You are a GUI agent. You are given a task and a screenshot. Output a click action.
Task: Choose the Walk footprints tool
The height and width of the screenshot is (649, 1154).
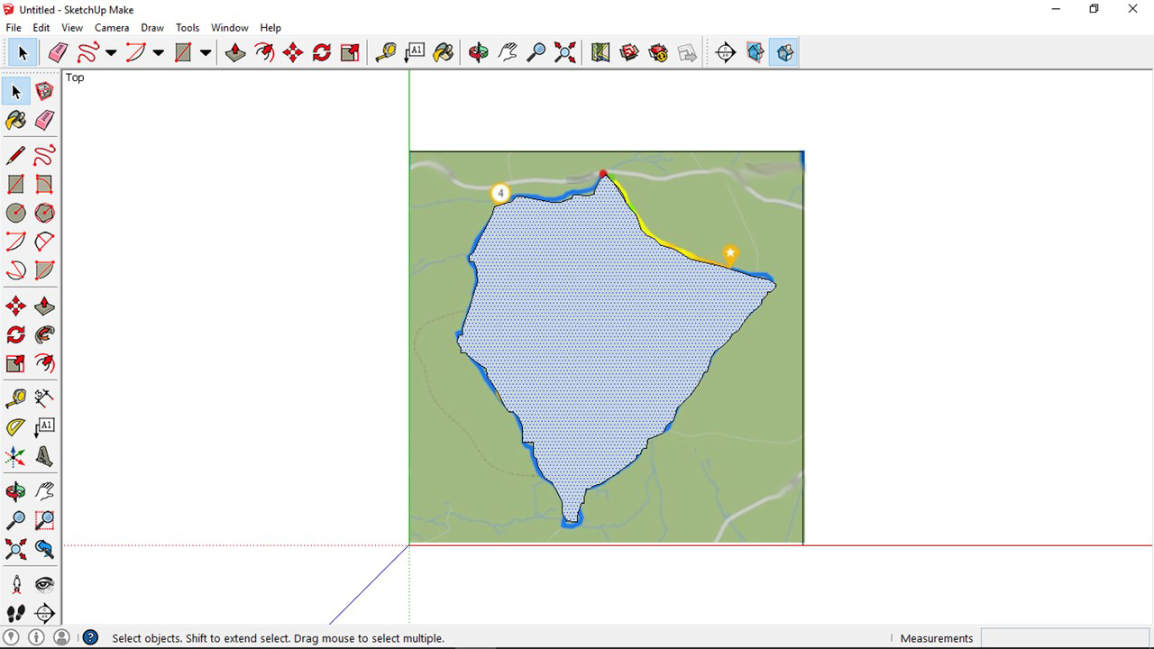[x=16, y=614]
